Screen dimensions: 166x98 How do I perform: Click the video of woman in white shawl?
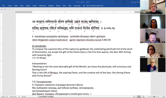(153, 50)
